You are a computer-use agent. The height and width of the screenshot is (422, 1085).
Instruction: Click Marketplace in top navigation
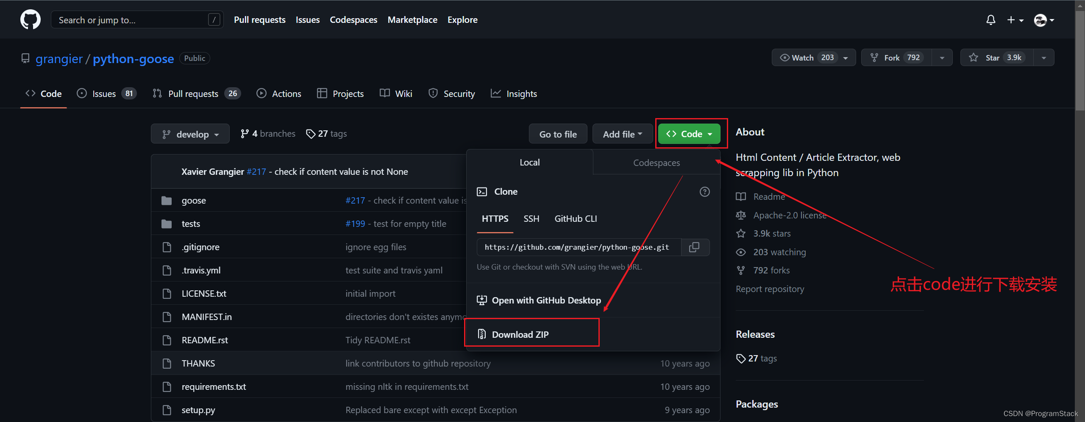pos(412,20)
